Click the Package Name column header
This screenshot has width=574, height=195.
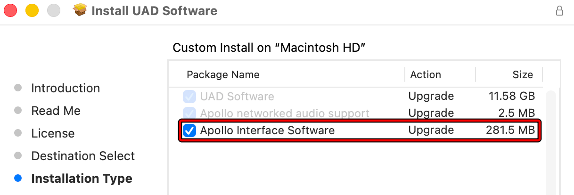click(223, 74)
